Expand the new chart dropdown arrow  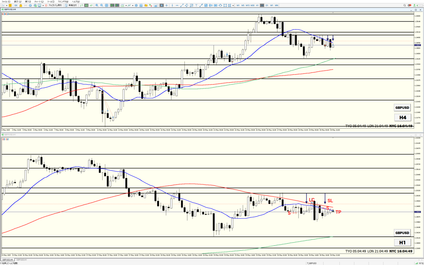[x=7, y=5]
